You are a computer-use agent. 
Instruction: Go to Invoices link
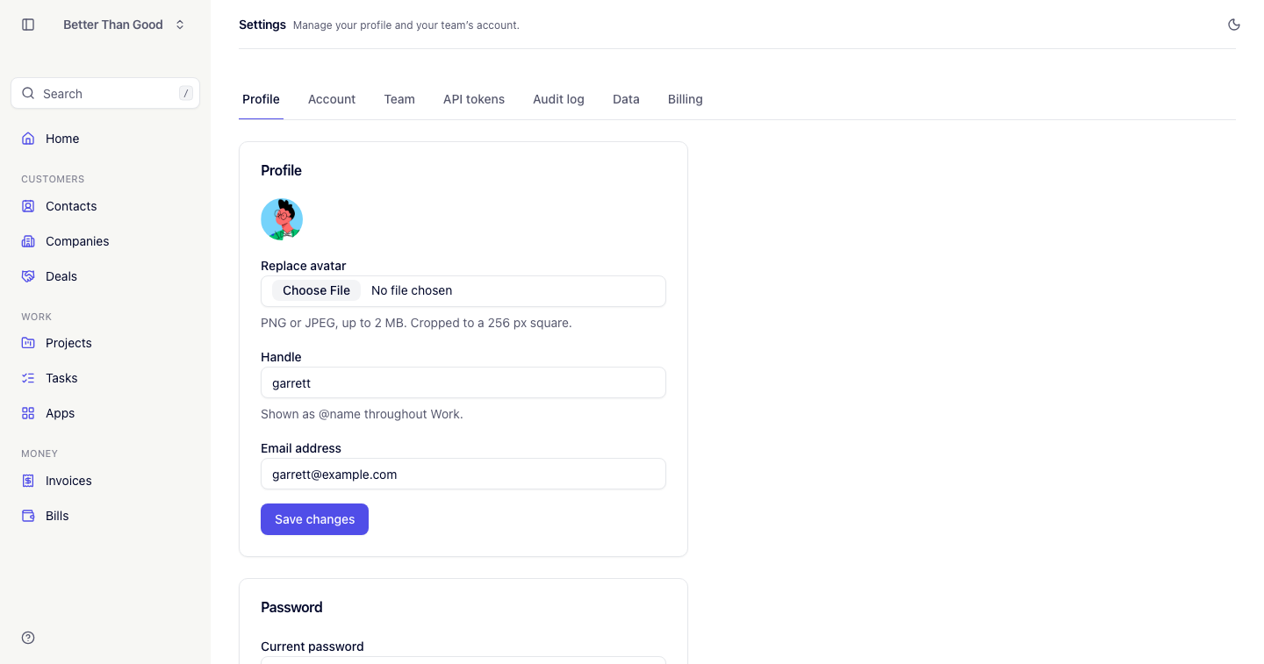tap(105, 481)
